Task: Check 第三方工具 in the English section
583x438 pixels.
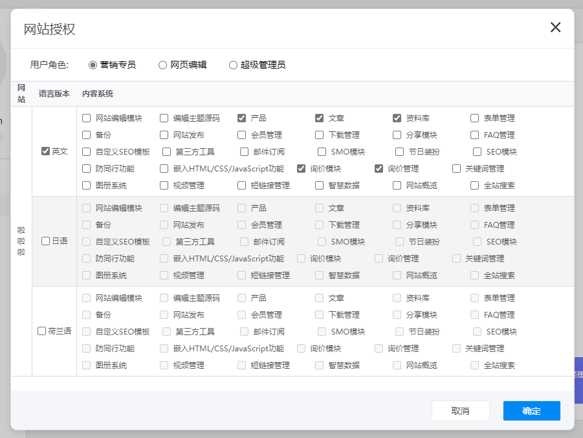Action: tap(167, 151)
